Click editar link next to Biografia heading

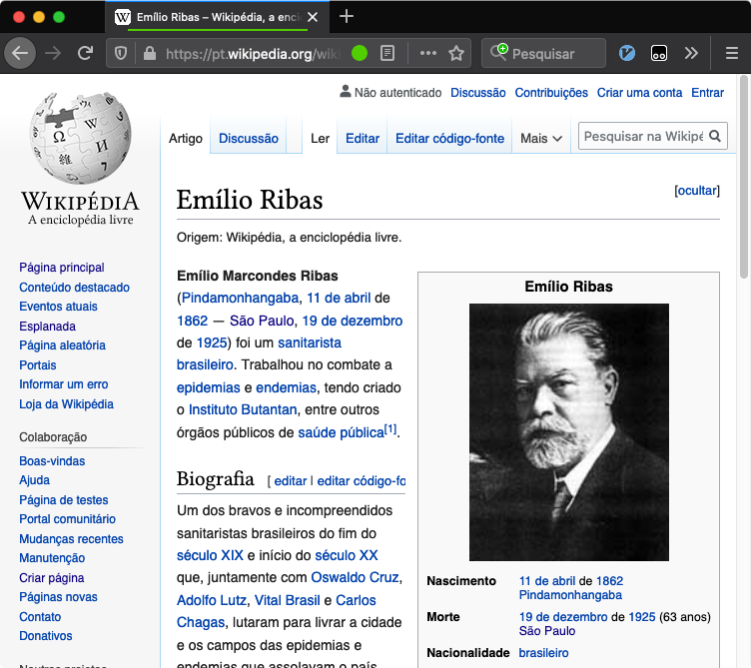pos(291,480)
